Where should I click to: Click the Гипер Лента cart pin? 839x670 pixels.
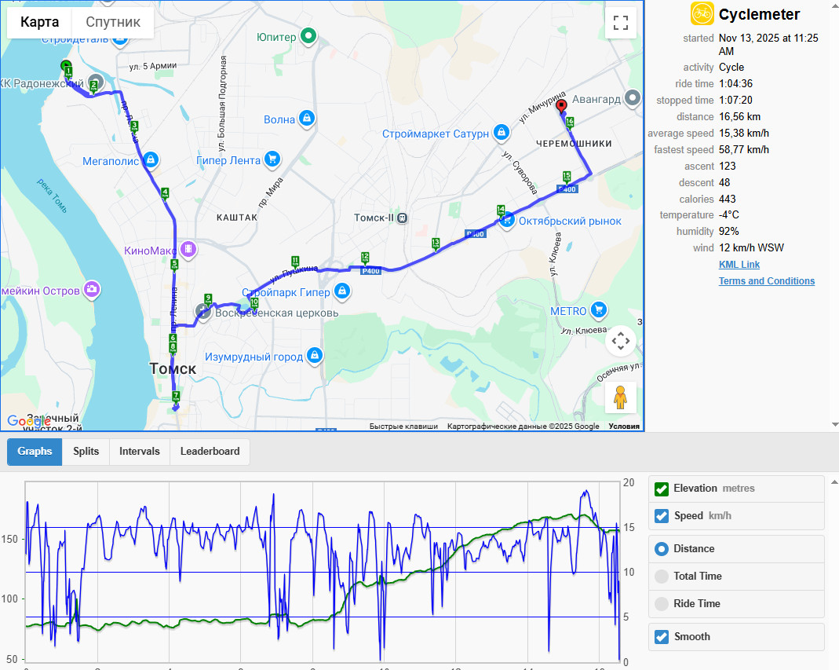click(272, 159)
